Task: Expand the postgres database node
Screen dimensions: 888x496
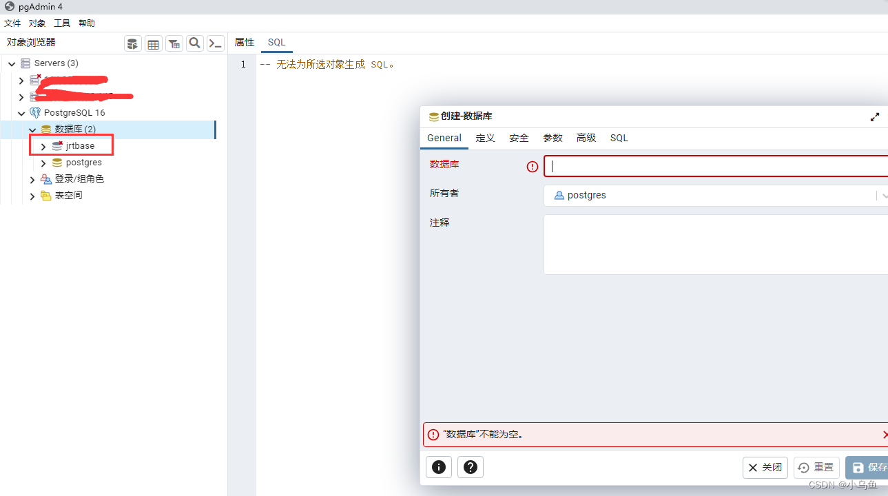Action: pyautogui.click(x=43, y=163)
